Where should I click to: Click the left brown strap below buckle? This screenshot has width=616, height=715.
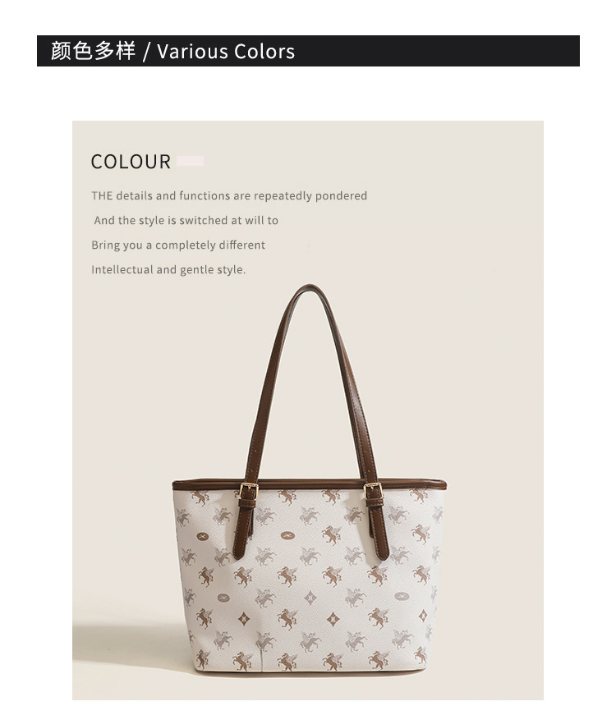coord(242,529)
